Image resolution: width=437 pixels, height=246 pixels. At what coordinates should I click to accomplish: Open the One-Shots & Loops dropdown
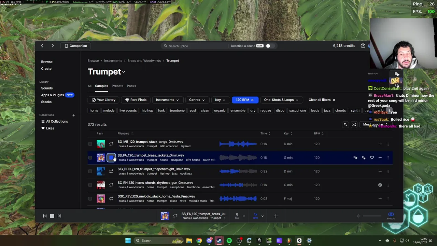(281, 100)
